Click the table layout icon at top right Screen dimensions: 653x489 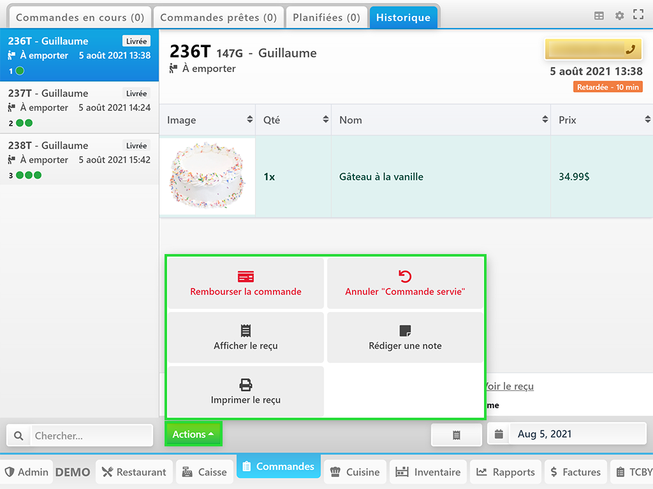pos(599,16)
